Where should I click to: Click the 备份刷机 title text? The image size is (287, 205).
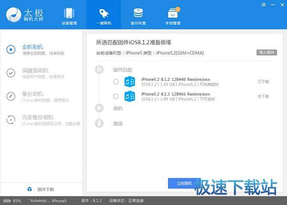pyautogui.click(x=33, y=94)
